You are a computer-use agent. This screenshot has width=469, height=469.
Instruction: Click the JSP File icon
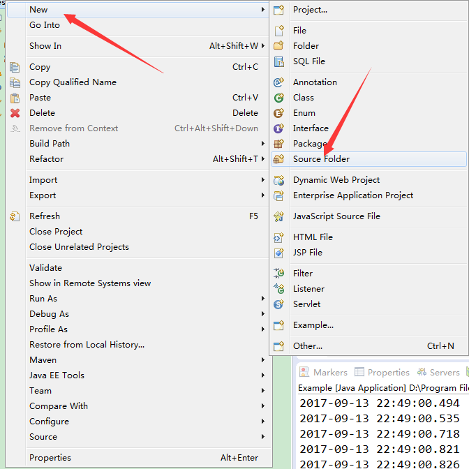(x=278, y=253)
